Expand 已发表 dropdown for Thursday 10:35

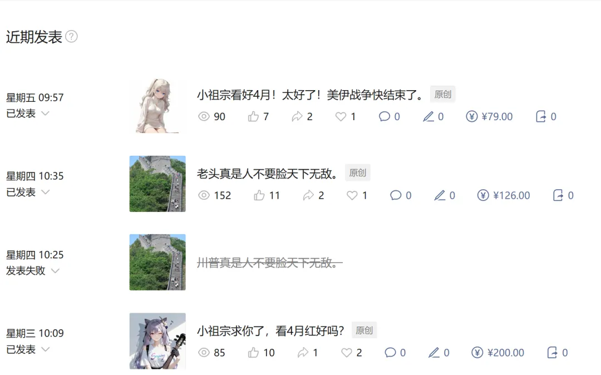[x=45, y=192]
